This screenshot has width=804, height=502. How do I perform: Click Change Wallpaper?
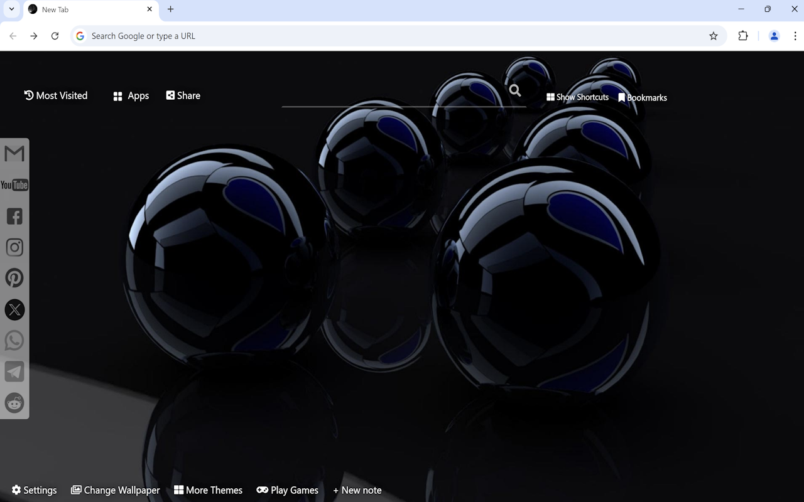116,490
